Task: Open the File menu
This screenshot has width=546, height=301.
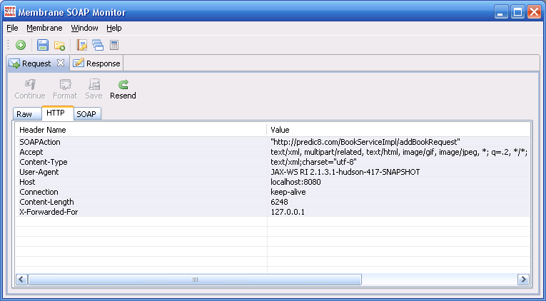Action: (x=12, y=28)
